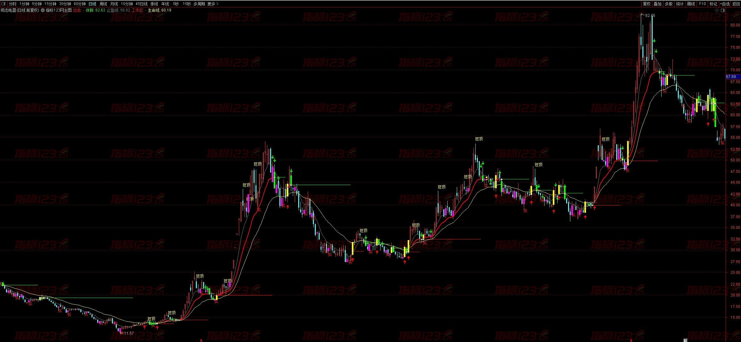Viewport: 741px width, 342px height.
Task: Open the indicator dropdown beside 鸣志电器
Action: click(43, 10)
